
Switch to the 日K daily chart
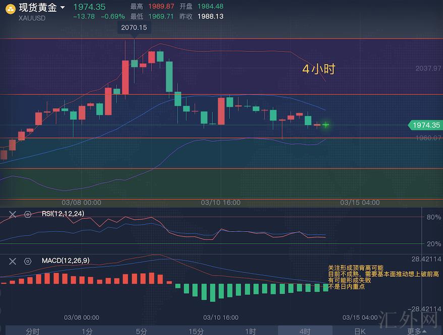360,331
